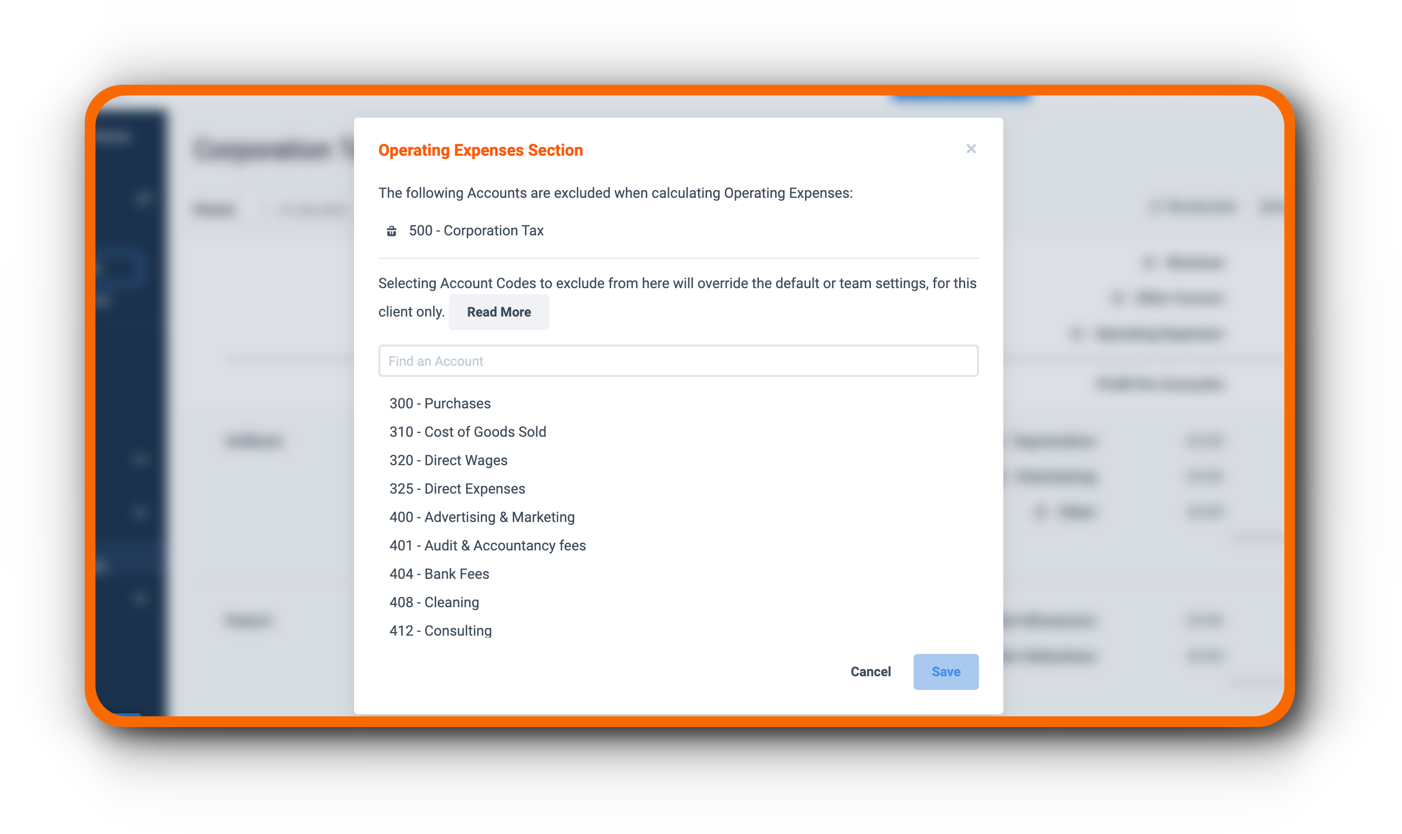Select 412 - Consulting account
Viewport: 1402px width, 834px height.
[x=441, y=631]
